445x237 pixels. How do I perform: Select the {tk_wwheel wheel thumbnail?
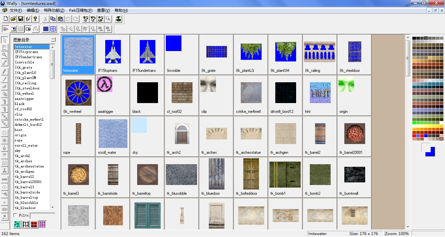[78, 95]
